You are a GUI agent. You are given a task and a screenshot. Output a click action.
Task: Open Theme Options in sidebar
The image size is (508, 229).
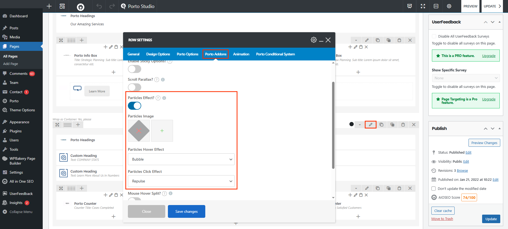[x=22, y=110]
